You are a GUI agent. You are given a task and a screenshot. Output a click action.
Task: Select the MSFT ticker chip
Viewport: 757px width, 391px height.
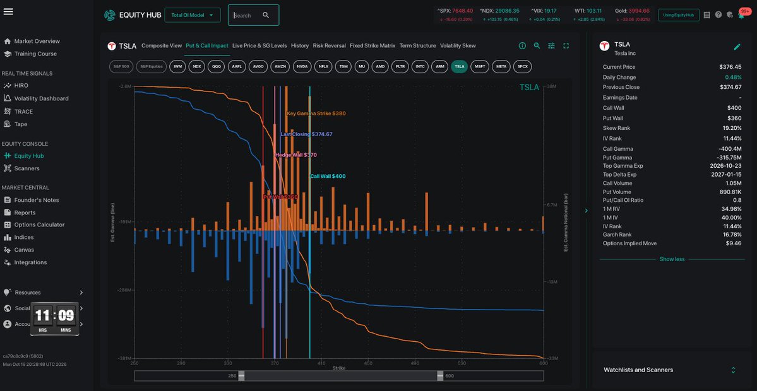(x=480, y=66)
